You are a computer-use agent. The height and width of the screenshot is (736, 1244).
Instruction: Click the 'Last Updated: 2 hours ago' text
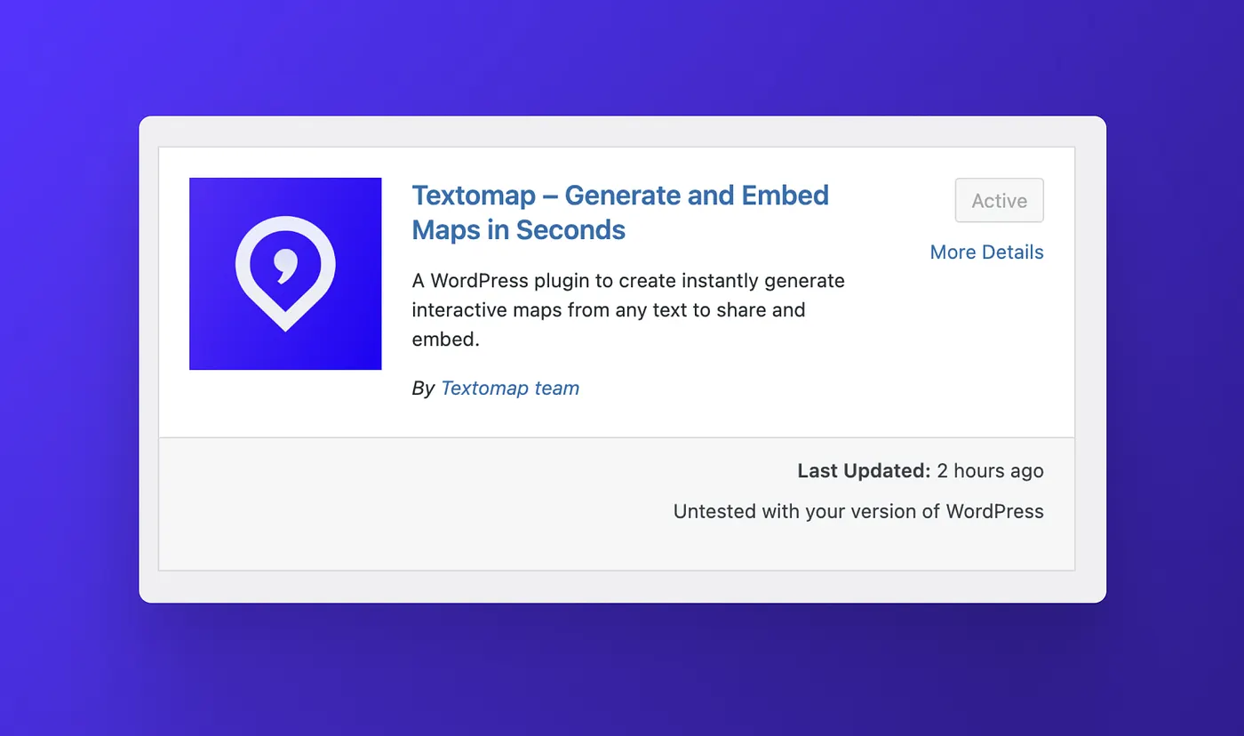(x=921, y=471)
